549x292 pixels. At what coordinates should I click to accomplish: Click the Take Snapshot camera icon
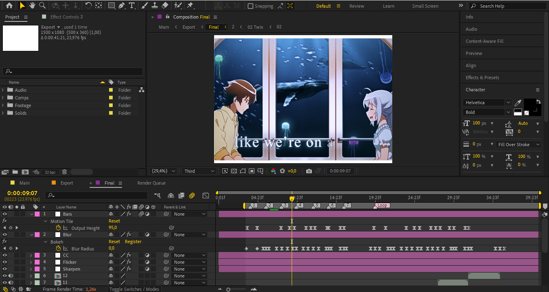(309, 171)
